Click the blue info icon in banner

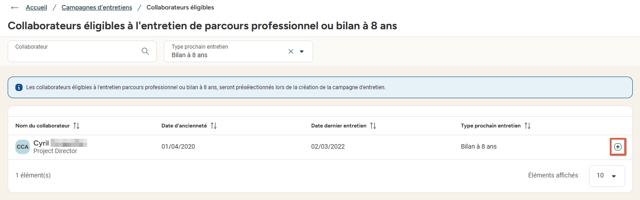tap(19, 87)
